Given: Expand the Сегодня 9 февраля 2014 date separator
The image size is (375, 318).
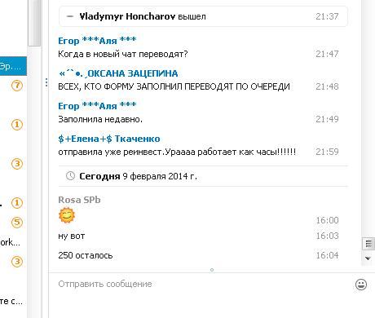Looking at the screenshot, I should click(203, 176).
